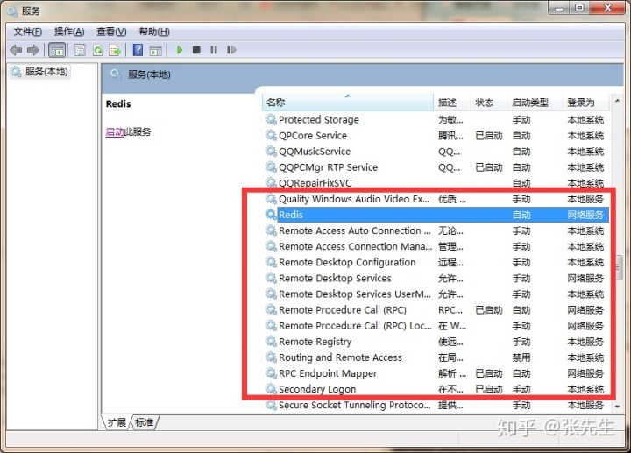Sort by the 登录为 column header
This screenshot has height=453, width=631.
coord(585,103)
